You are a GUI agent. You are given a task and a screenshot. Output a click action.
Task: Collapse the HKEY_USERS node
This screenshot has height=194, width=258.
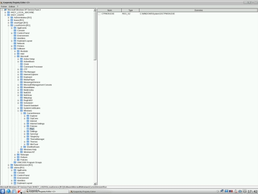pyautogui.click(x=5, y=15)
